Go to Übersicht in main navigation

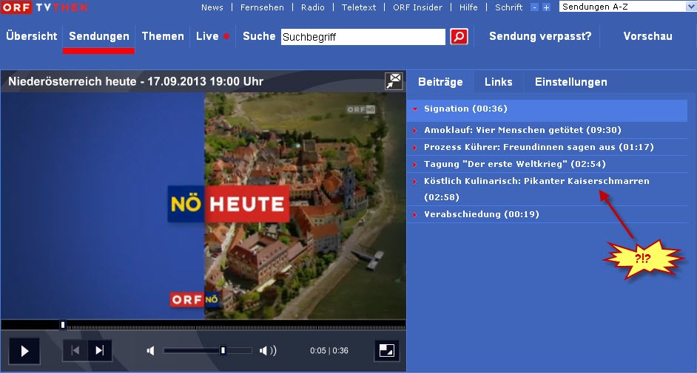(32, 36)
